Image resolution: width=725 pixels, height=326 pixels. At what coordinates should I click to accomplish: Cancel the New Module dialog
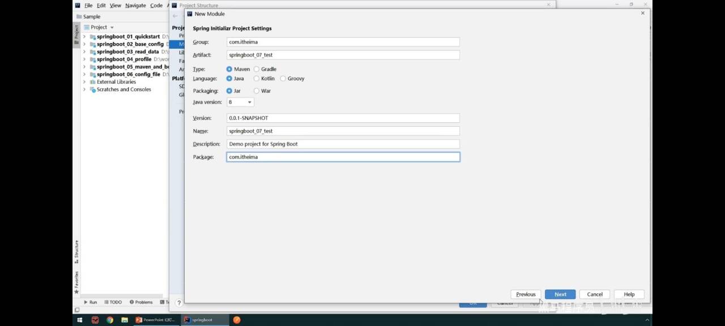[595, 294]
